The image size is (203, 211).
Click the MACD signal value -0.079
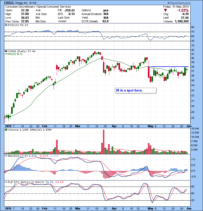(44, 156)
